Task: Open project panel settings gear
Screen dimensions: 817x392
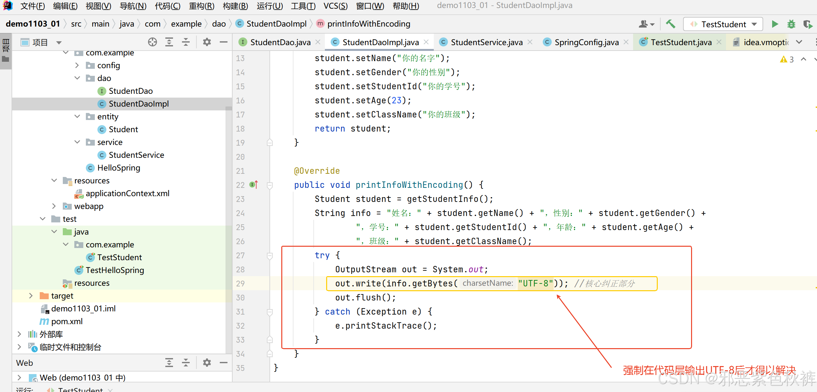Action: pos(207,42)
